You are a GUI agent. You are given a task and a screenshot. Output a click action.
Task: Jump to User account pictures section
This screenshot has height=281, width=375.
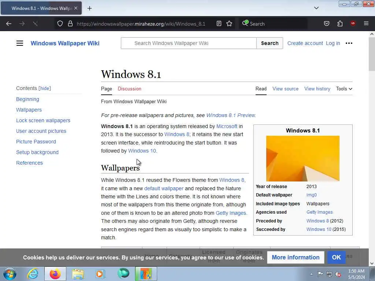click(41, 131)
